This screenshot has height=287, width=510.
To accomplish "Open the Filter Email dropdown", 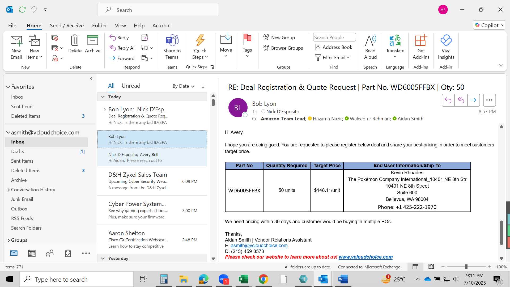I will (x=332, y=58).
